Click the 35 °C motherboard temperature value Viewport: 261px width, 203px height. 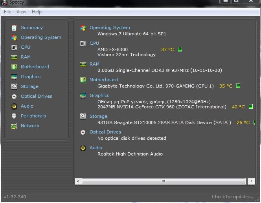(226, 86)
